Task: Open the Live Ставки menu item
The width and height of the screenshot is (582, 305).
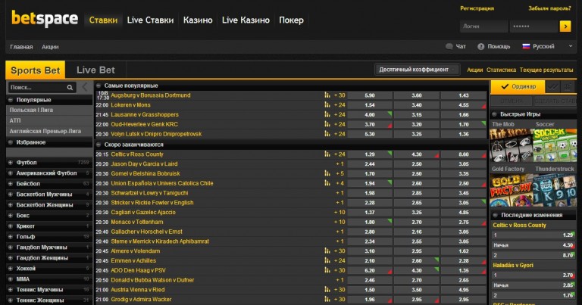Action: 150,20
